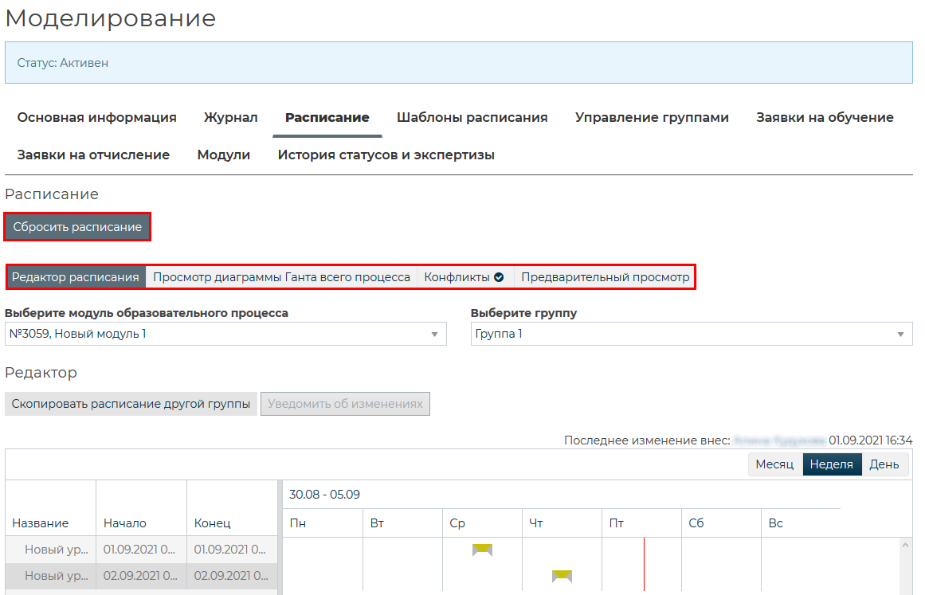The width and height of the screenshot is (925, 595).
Task: Click the Начало column header
Action: (125, 523)
